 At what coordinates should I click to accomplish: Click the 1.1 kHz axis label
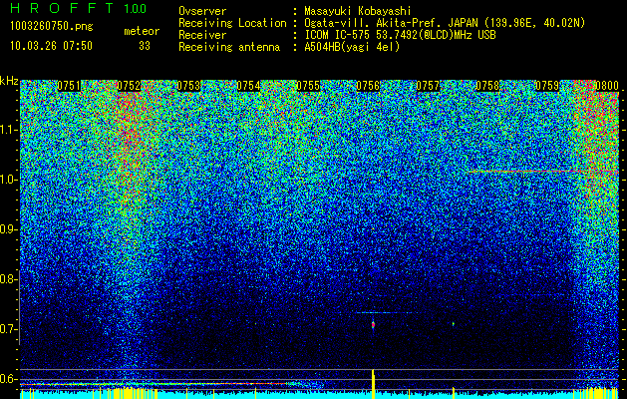(x=8, y=130)
